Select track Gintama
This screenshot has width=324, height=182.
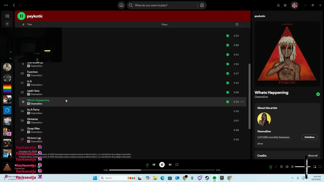click(133, 121)
